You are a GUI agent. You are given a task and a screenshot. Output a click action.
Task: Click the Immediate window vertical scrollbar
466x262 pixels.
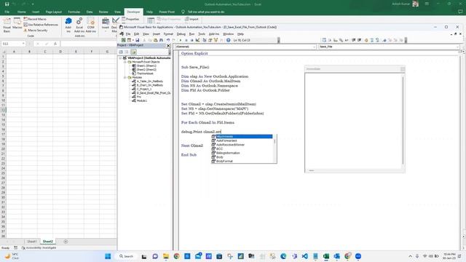coord(403,120)
